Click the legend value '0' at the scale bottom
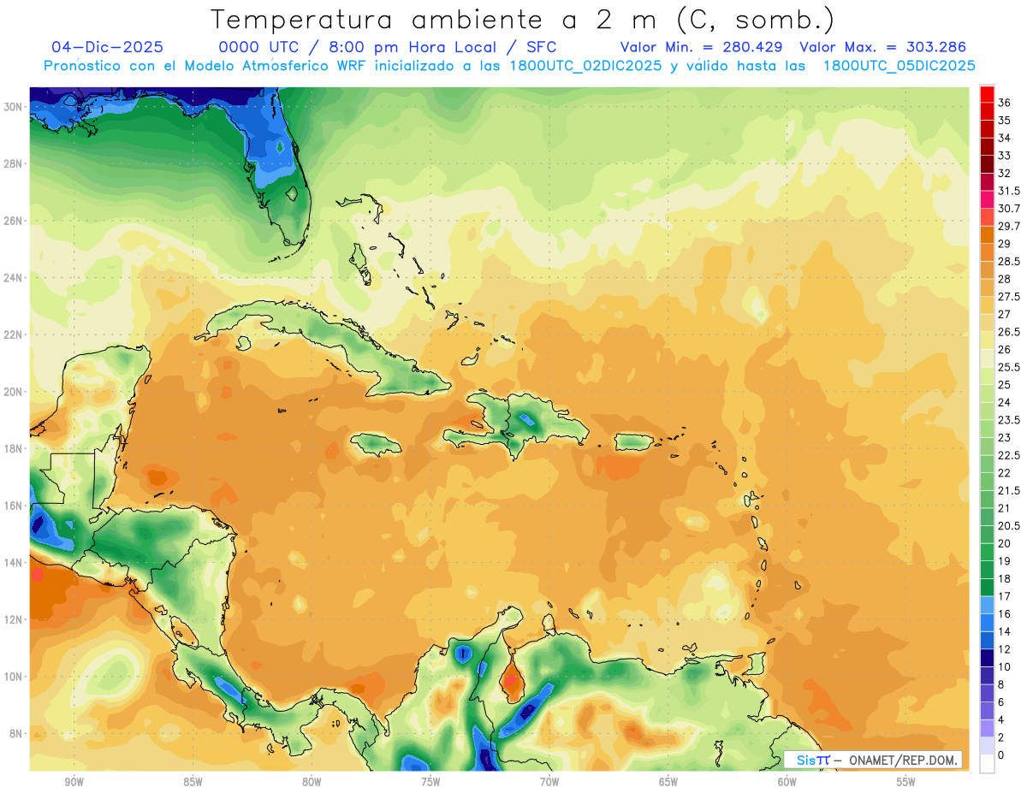The image size is (1027, 793). click(1001, 755)
